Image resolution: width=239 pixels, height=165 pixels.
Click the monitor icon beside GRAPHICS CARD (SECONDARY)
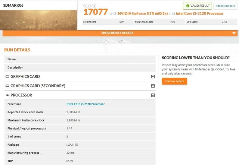7,86
